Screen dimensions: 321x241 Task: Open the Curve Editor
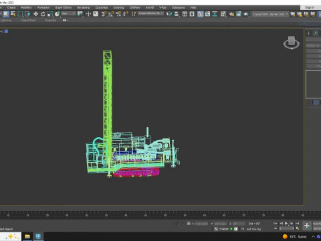207,14
